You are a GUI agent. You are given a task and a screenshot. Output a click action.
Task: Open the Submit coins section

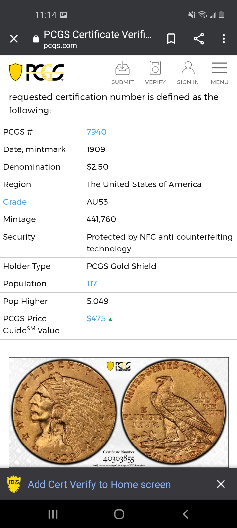point(122,73)
